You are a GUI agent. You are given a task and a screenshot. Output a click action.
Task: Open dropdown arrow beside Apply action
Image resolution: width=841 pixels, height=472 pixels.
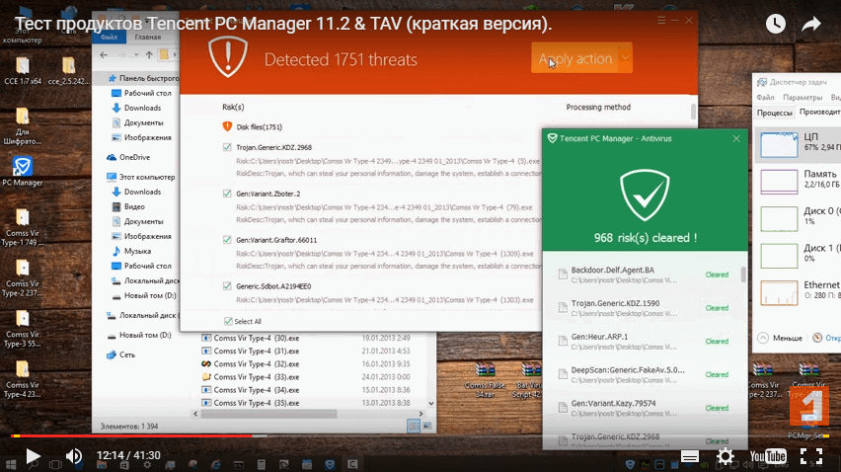coord(626,57)
